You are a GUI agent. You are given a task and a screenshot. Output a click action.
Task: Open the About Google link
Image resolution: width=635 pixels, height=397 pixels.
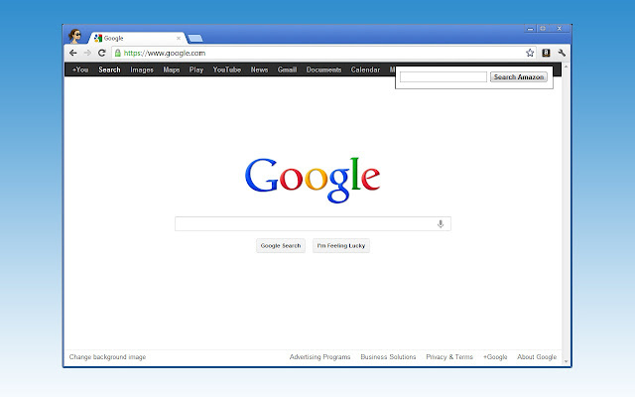point(537,357)
